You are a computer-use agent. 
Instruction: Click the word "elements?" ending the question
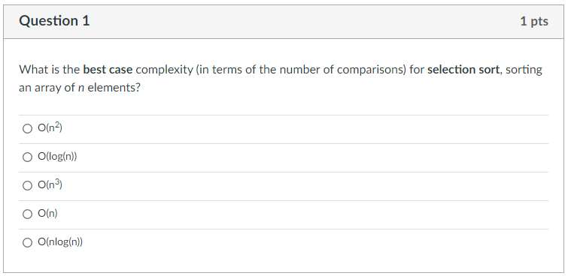click(x=114, y=88)
